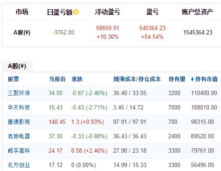The height and width of the screenshot is (171, 221).
Task: Click 北方创业 cost 14.99 / 15.33
Action: click(x=130, y=165)
